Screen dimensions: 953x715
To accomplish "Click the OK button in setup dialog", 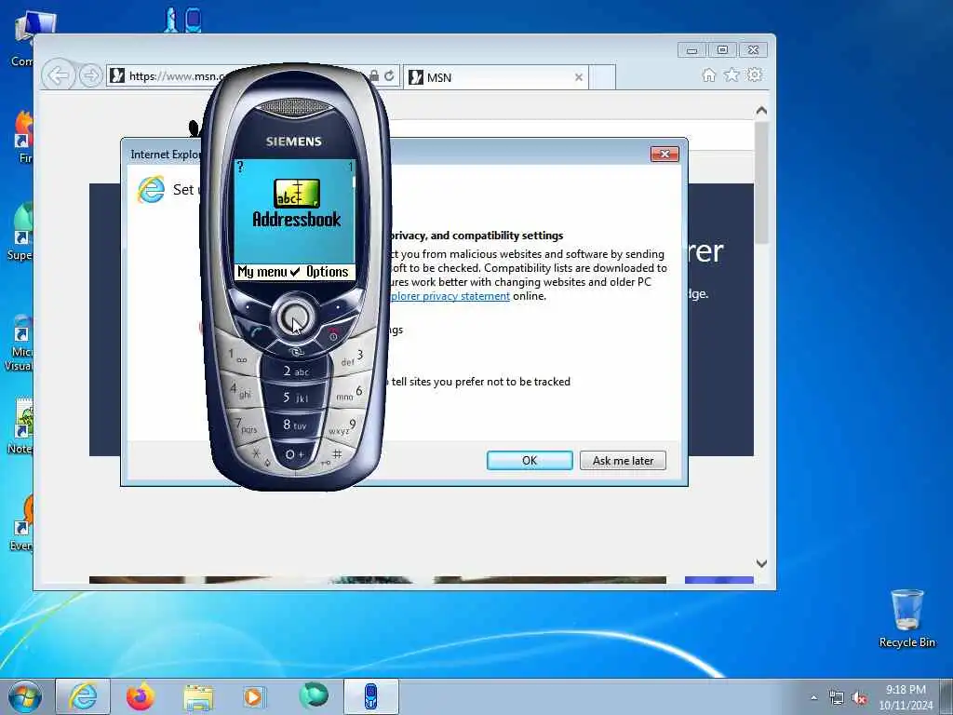I will tap(530, 460).
